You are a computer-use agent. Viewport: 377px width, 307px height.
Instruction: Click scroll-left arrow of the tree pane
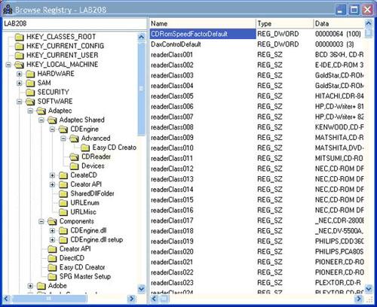click(7, 299)
